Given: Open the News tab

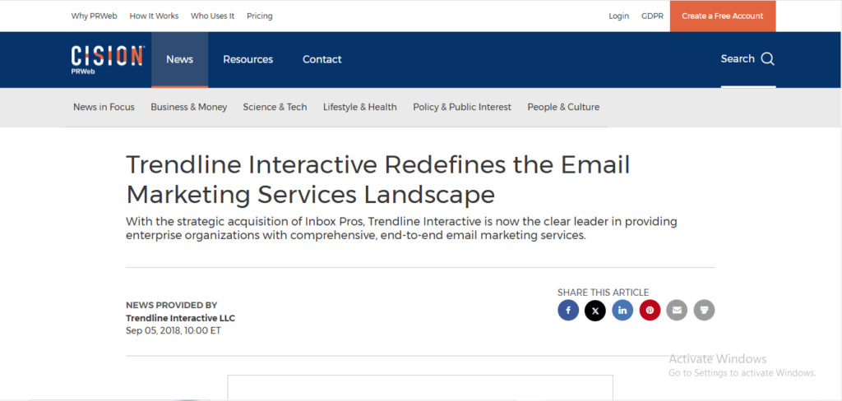Looking at the screenshot, I should point(179,60).
